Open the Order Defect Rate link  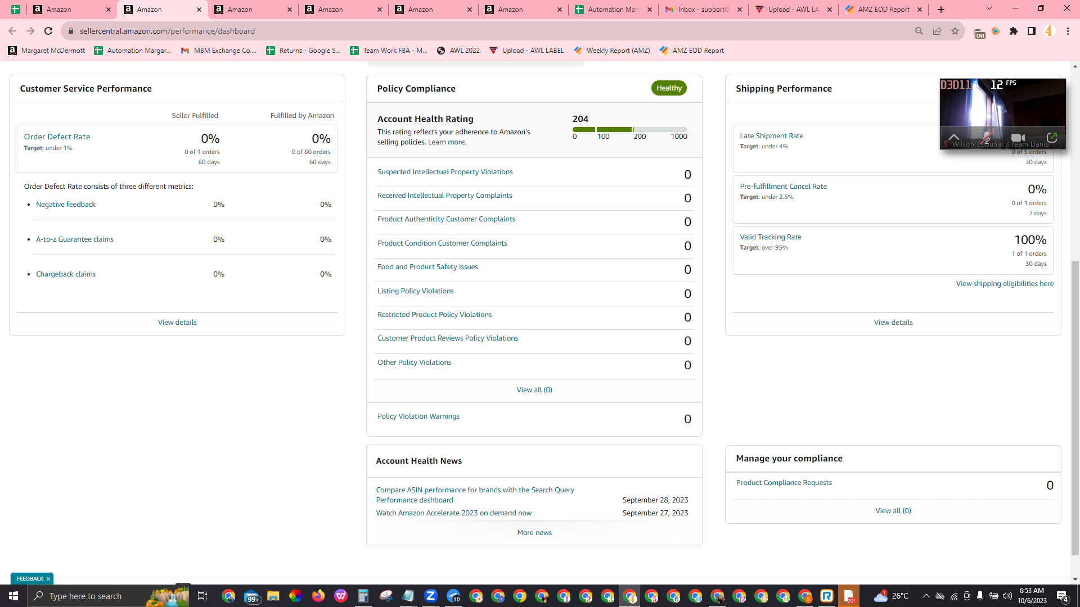pyautogui.click(x=57, y=137)
